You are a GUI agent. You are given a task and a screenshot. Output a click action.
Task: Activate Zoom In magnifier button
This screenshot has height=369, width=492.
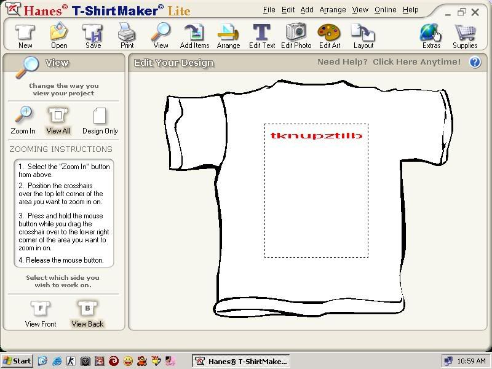(x=23, y=119)
